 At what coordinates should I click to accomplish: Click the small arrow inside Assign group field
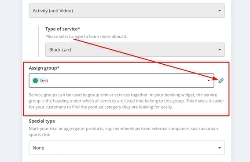point(209,81)
